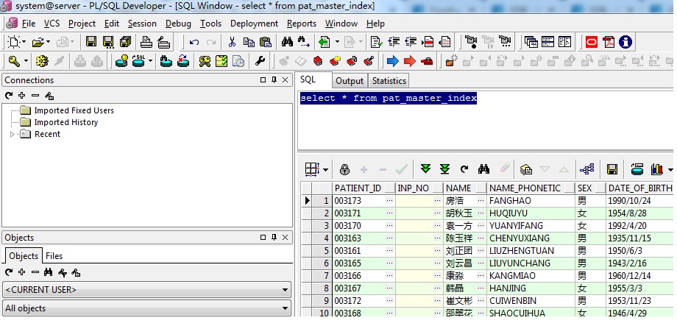Click the DATE_OF_BIRTH column header

(x=640, y=188)
